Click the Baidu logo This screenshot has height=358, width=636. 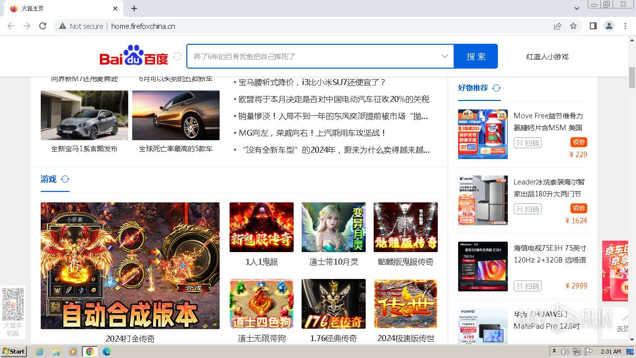click(x=134, y=56)
